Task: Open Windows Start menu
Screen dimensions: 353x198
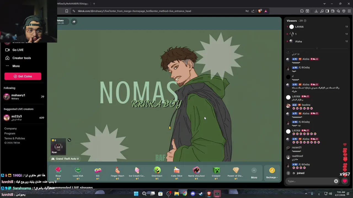Action: [136, 194]
